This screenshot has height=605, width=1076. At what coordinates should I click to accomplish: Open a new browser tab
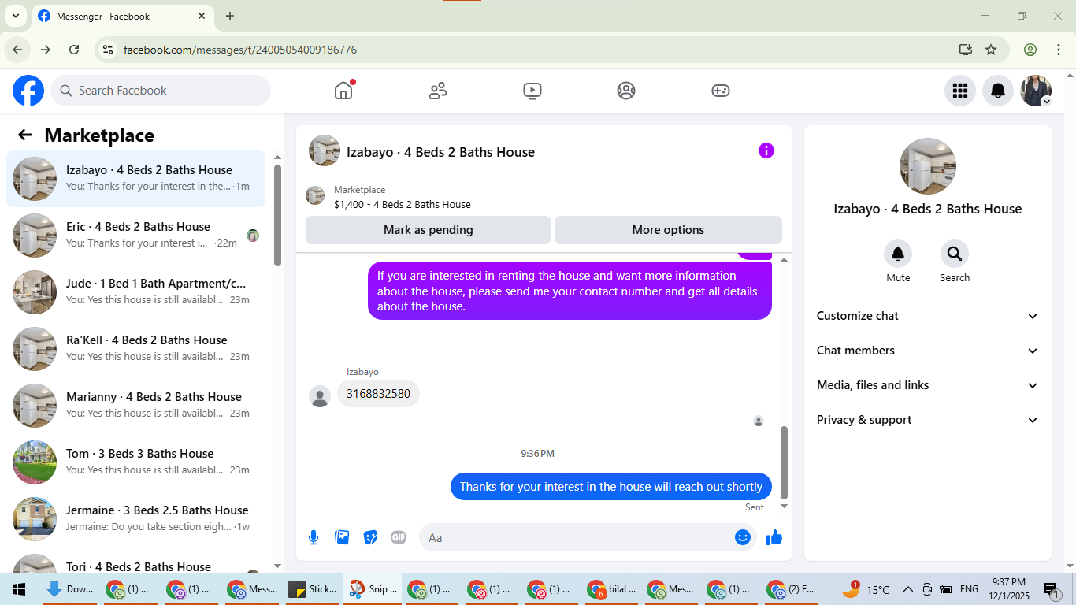click(x=230, y=16)
